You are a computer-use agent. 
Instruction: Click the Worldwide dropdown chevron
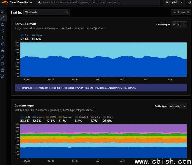67,12
